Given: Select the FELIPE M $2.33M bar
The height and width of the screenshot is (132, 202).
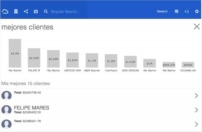Looking at the screenshot, I should [34, 58].
